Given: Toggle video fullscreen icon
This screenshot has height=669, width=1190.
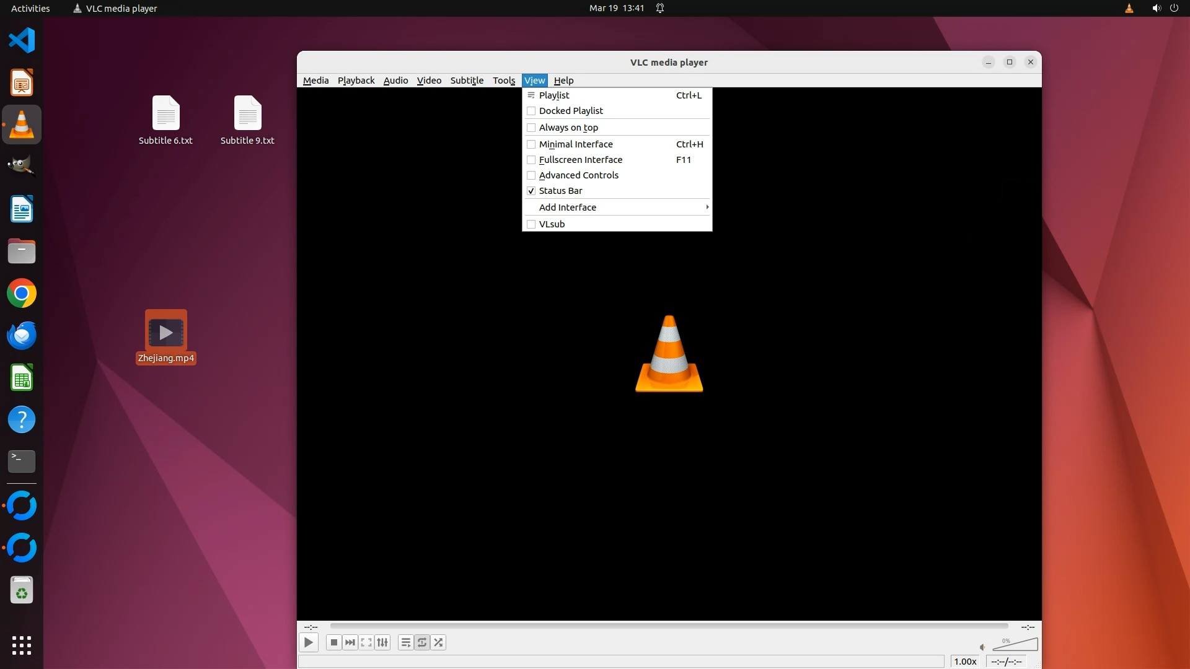Looking at the screenshot, I should (x=366, y=642).
